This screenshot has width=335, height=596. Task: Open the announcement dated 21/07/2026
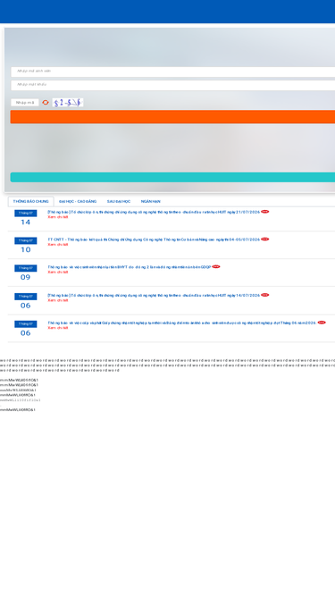tap(154, 212)
